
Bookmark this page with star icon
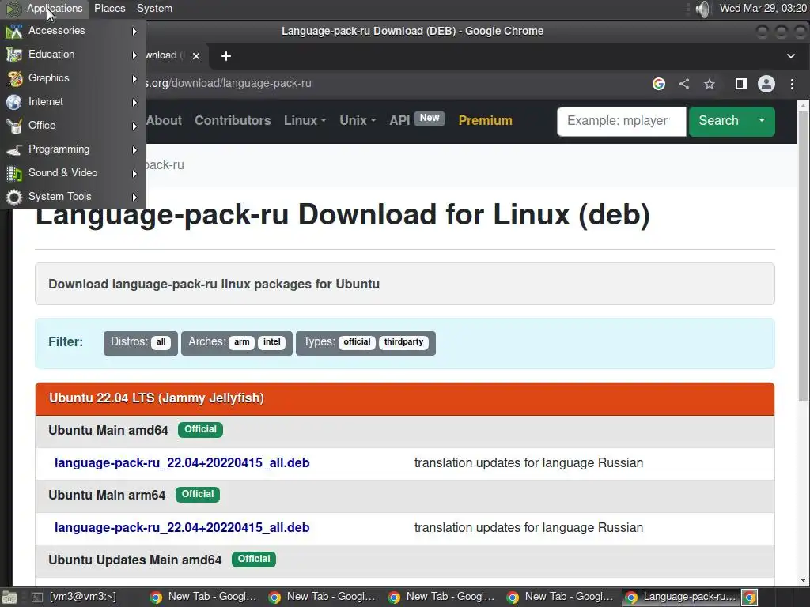coord(710,84)
